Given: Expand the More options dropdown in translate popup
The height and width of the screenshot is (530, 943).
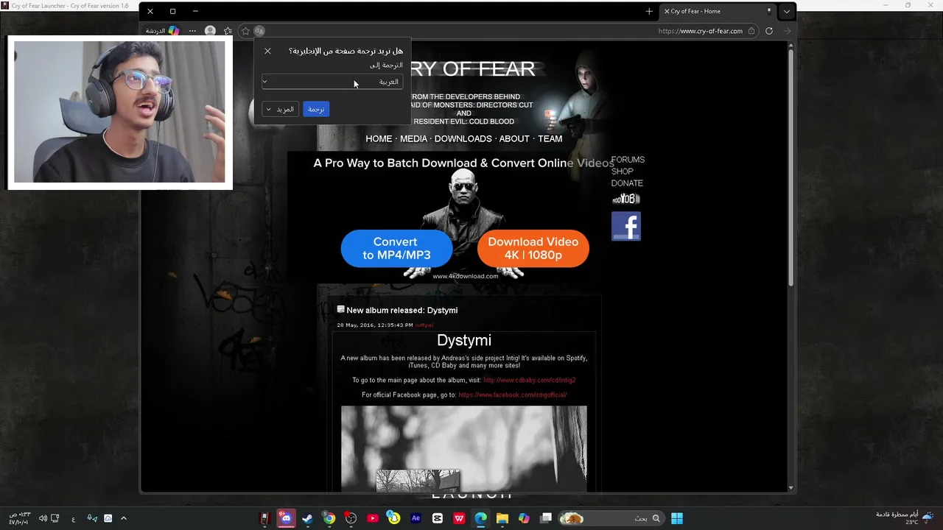Looking at the screenshot, I should [x=280, y=109].
